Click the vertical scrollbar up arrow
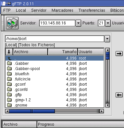The width and height of the screenshot is (124, 128). pyautogui.click(x=107, y=50)
